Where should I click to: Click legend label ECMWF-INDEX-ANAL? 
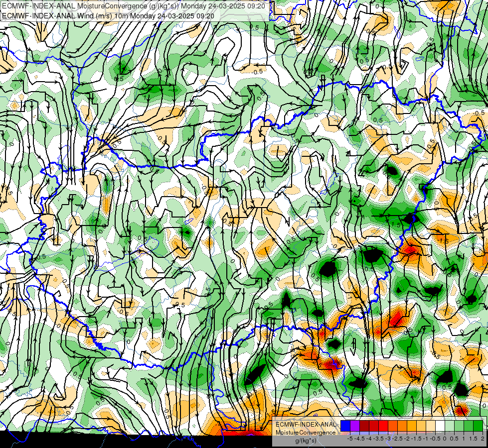tap(306, 425)
